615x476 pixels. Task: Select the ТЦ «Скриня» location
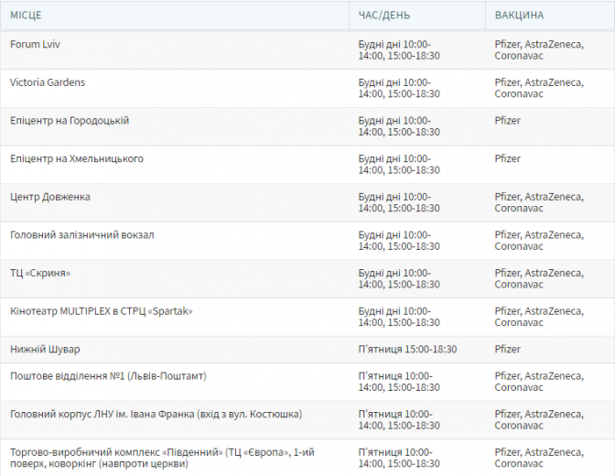point(40,274)
